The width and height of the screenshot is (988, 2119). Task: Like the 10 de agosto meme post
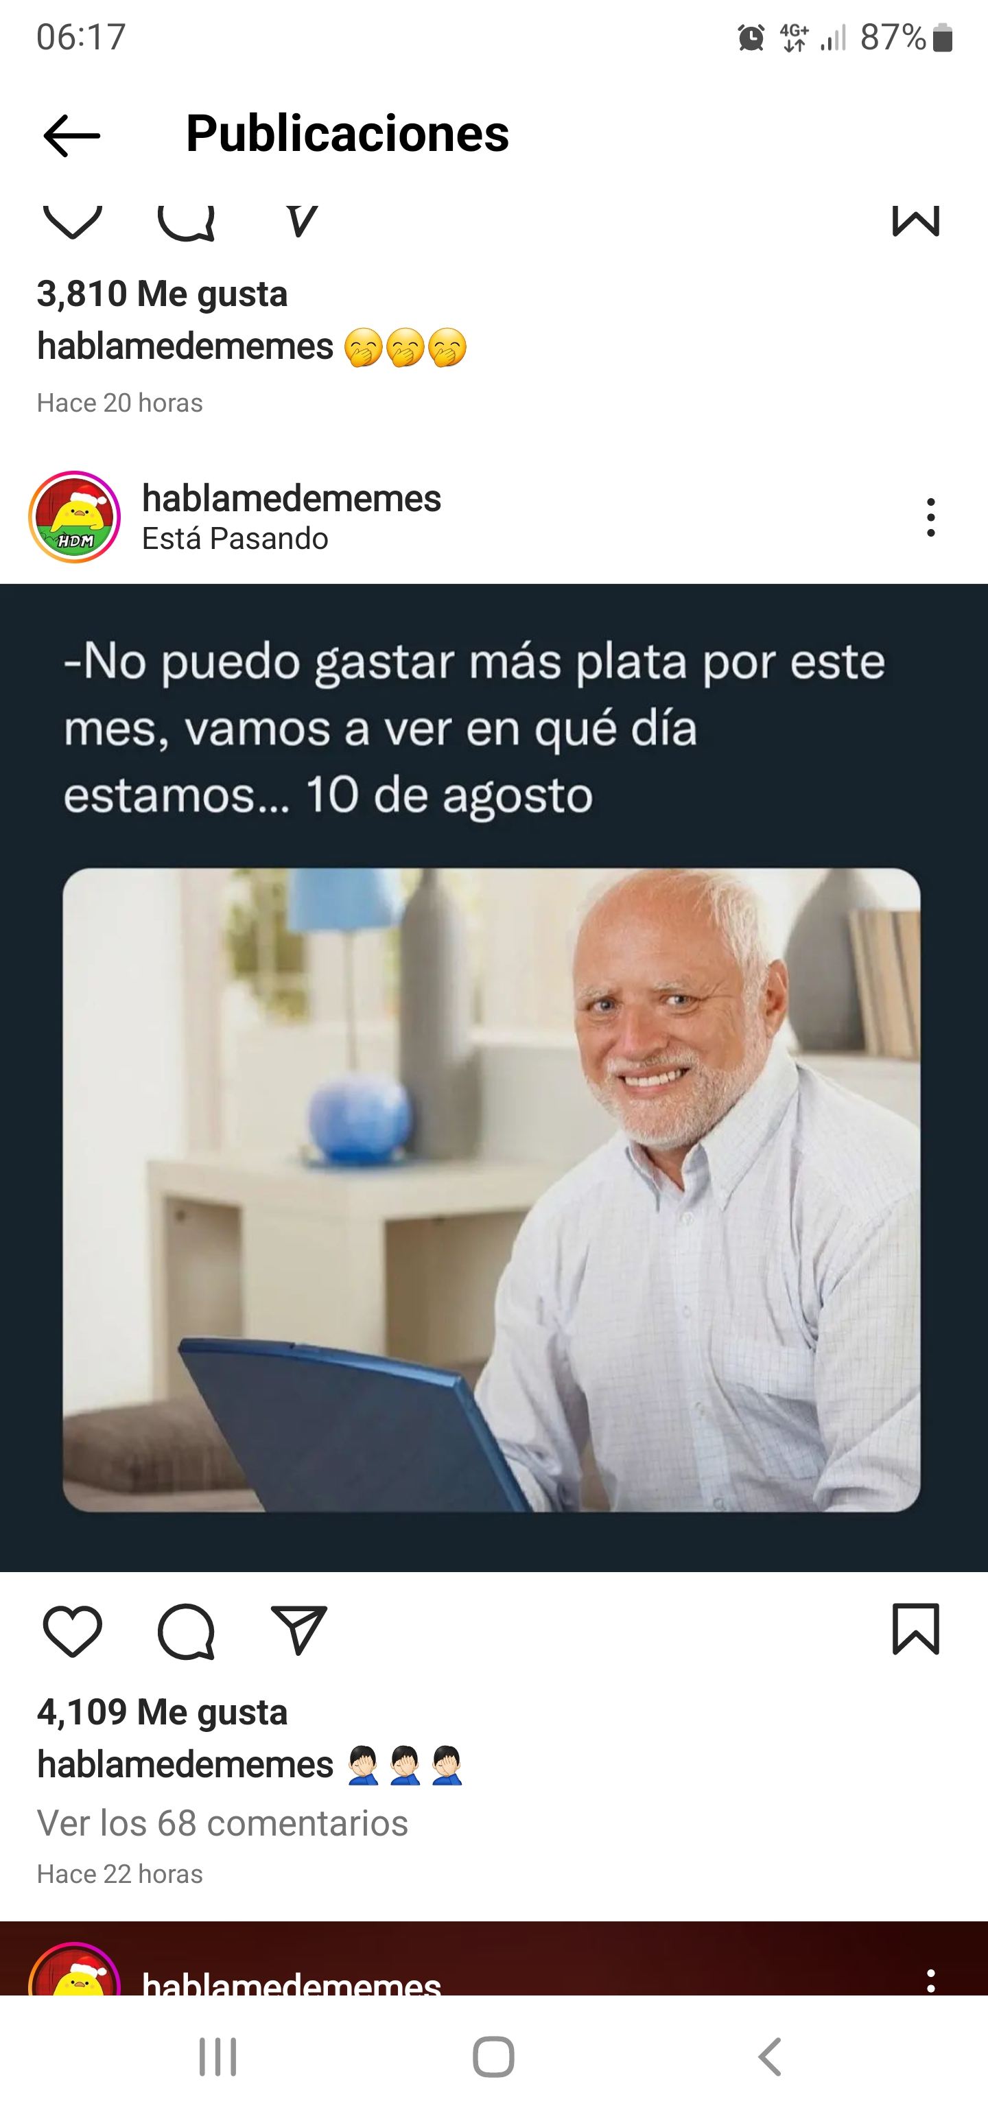[73, 1630]
